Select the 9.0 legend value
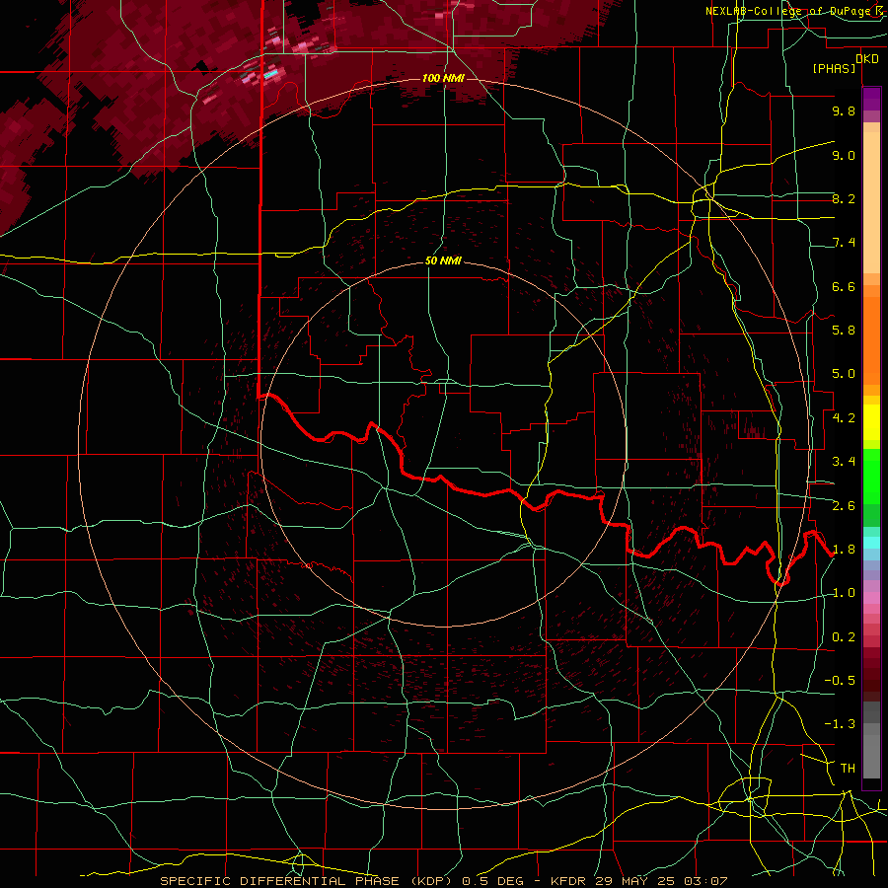Image resolution: width=888 pixels, height=888 pixels. (x=844, y=155)
